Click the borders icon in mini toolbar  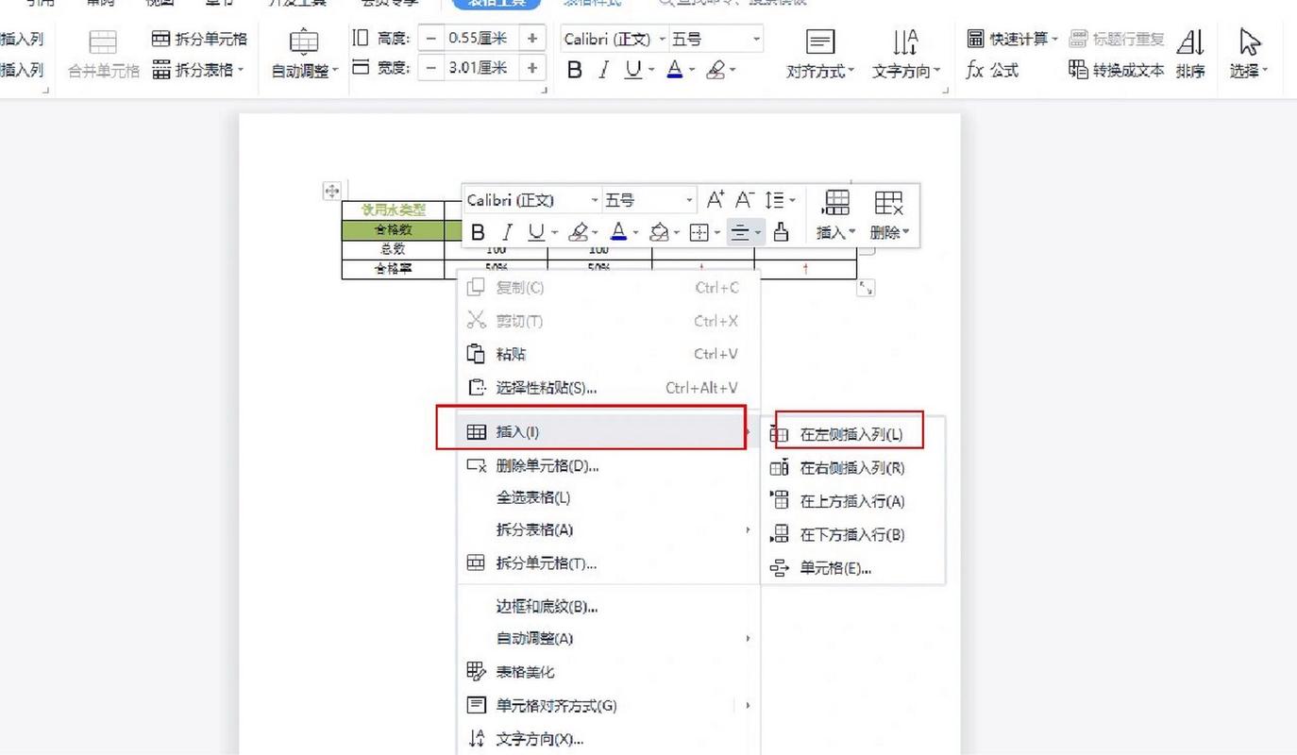(699, 231)
